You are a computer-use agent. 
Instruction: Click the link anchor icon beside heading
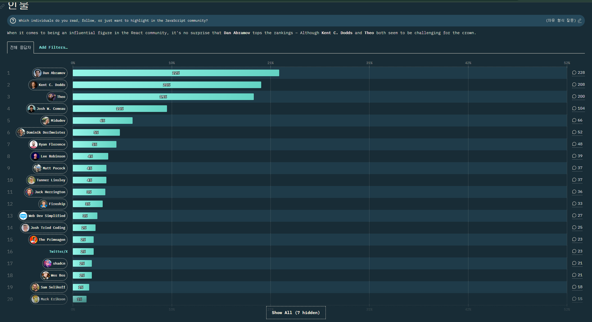(x=2, y=6)
